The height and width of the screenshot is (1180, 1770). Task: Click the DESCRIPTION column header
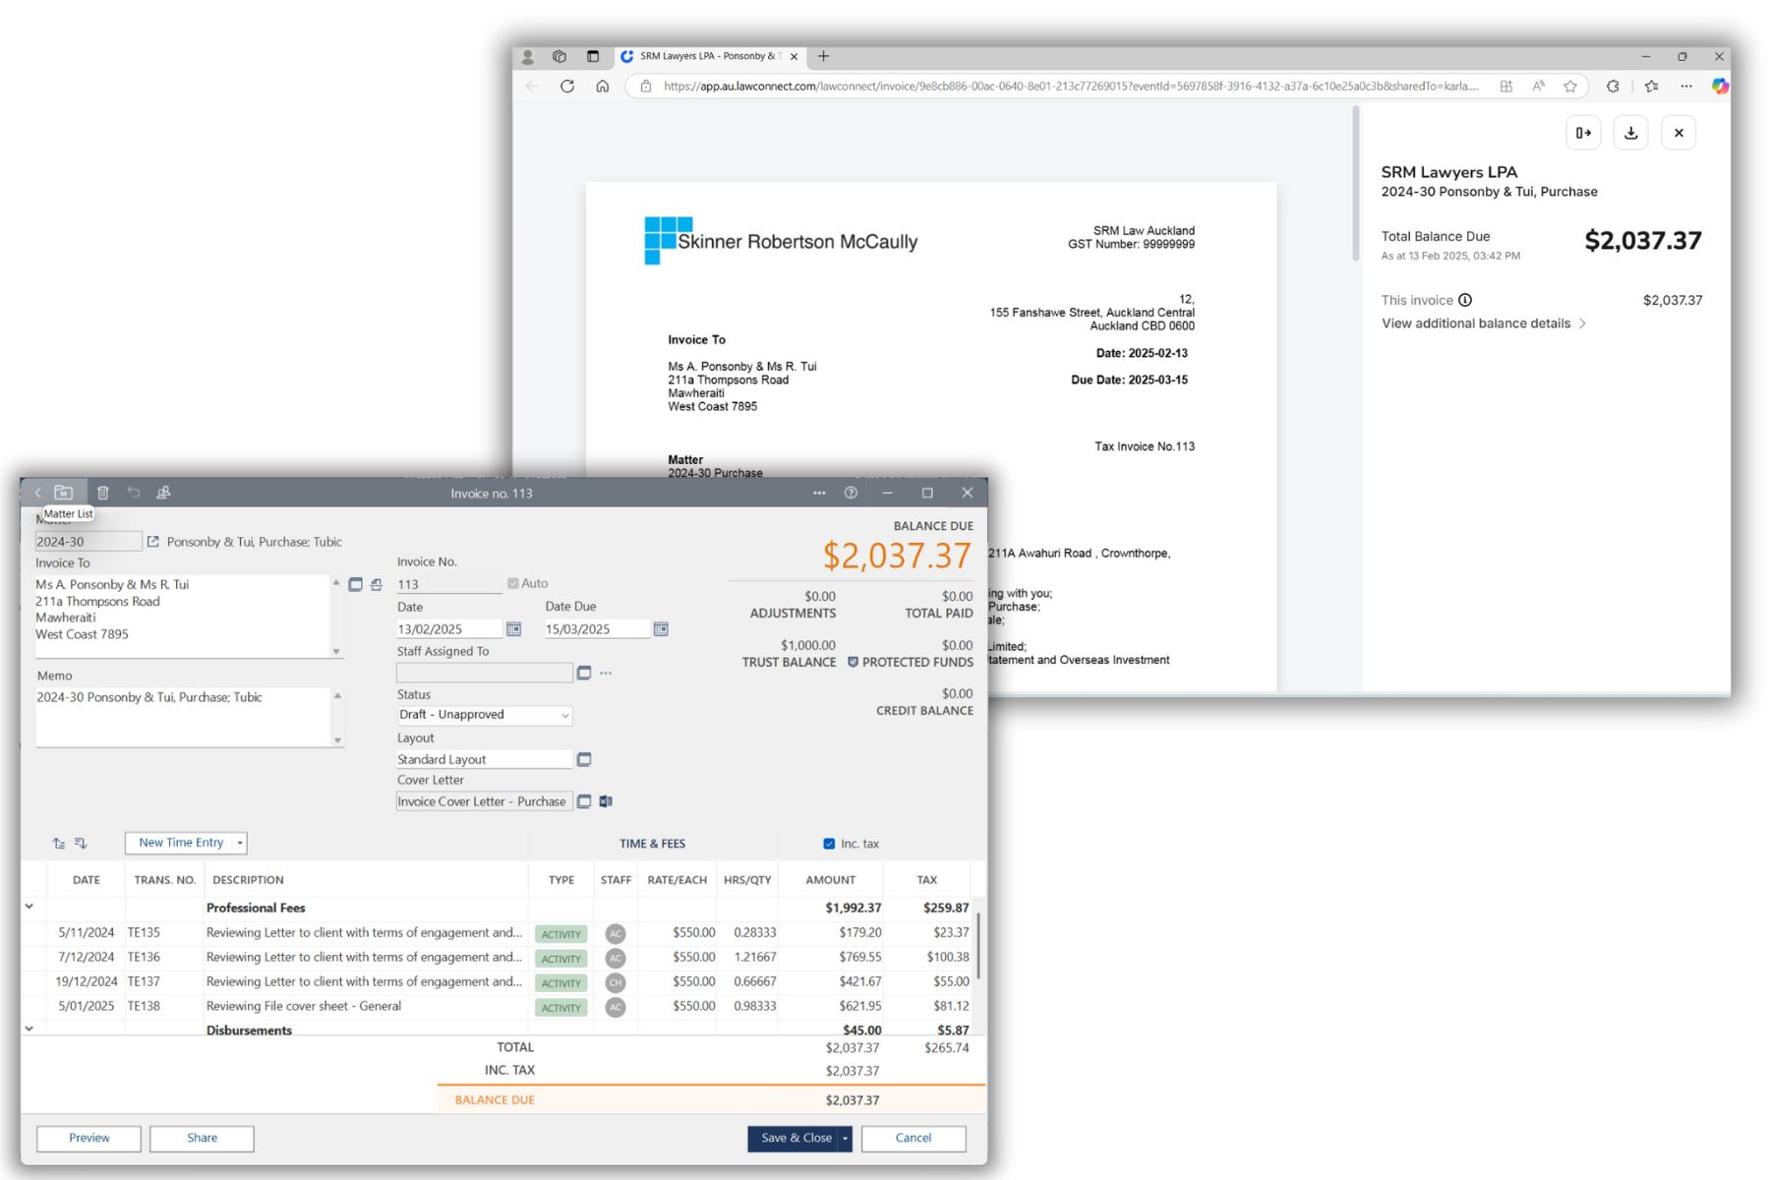[x=248, y=880]
